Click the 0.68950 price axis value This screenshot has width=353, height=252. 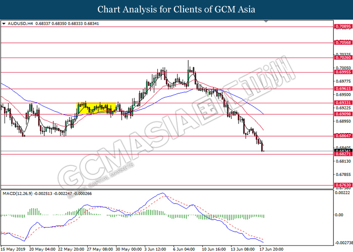[x=343, y=121]
